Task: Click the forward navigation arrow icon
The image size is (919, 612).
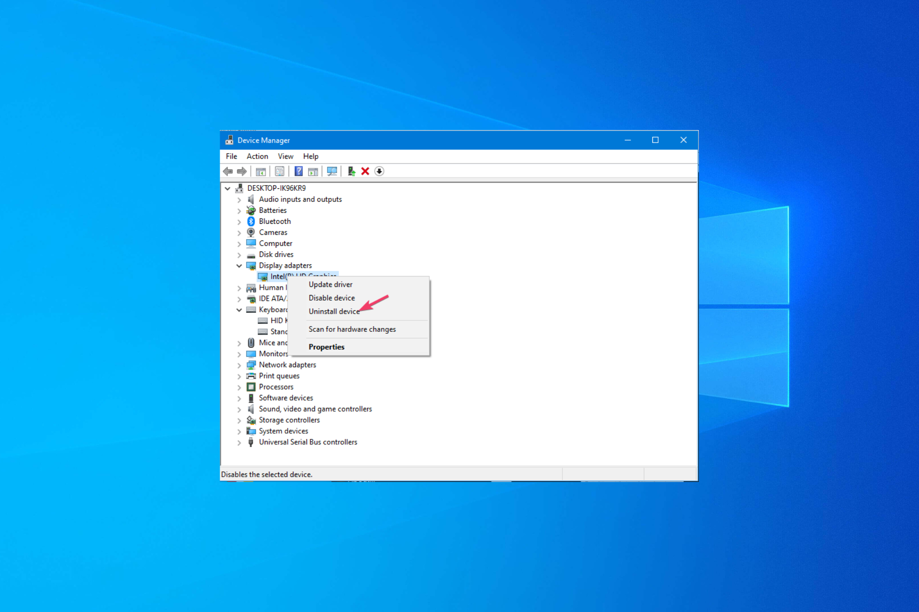Action: click(x=241, y=171)
